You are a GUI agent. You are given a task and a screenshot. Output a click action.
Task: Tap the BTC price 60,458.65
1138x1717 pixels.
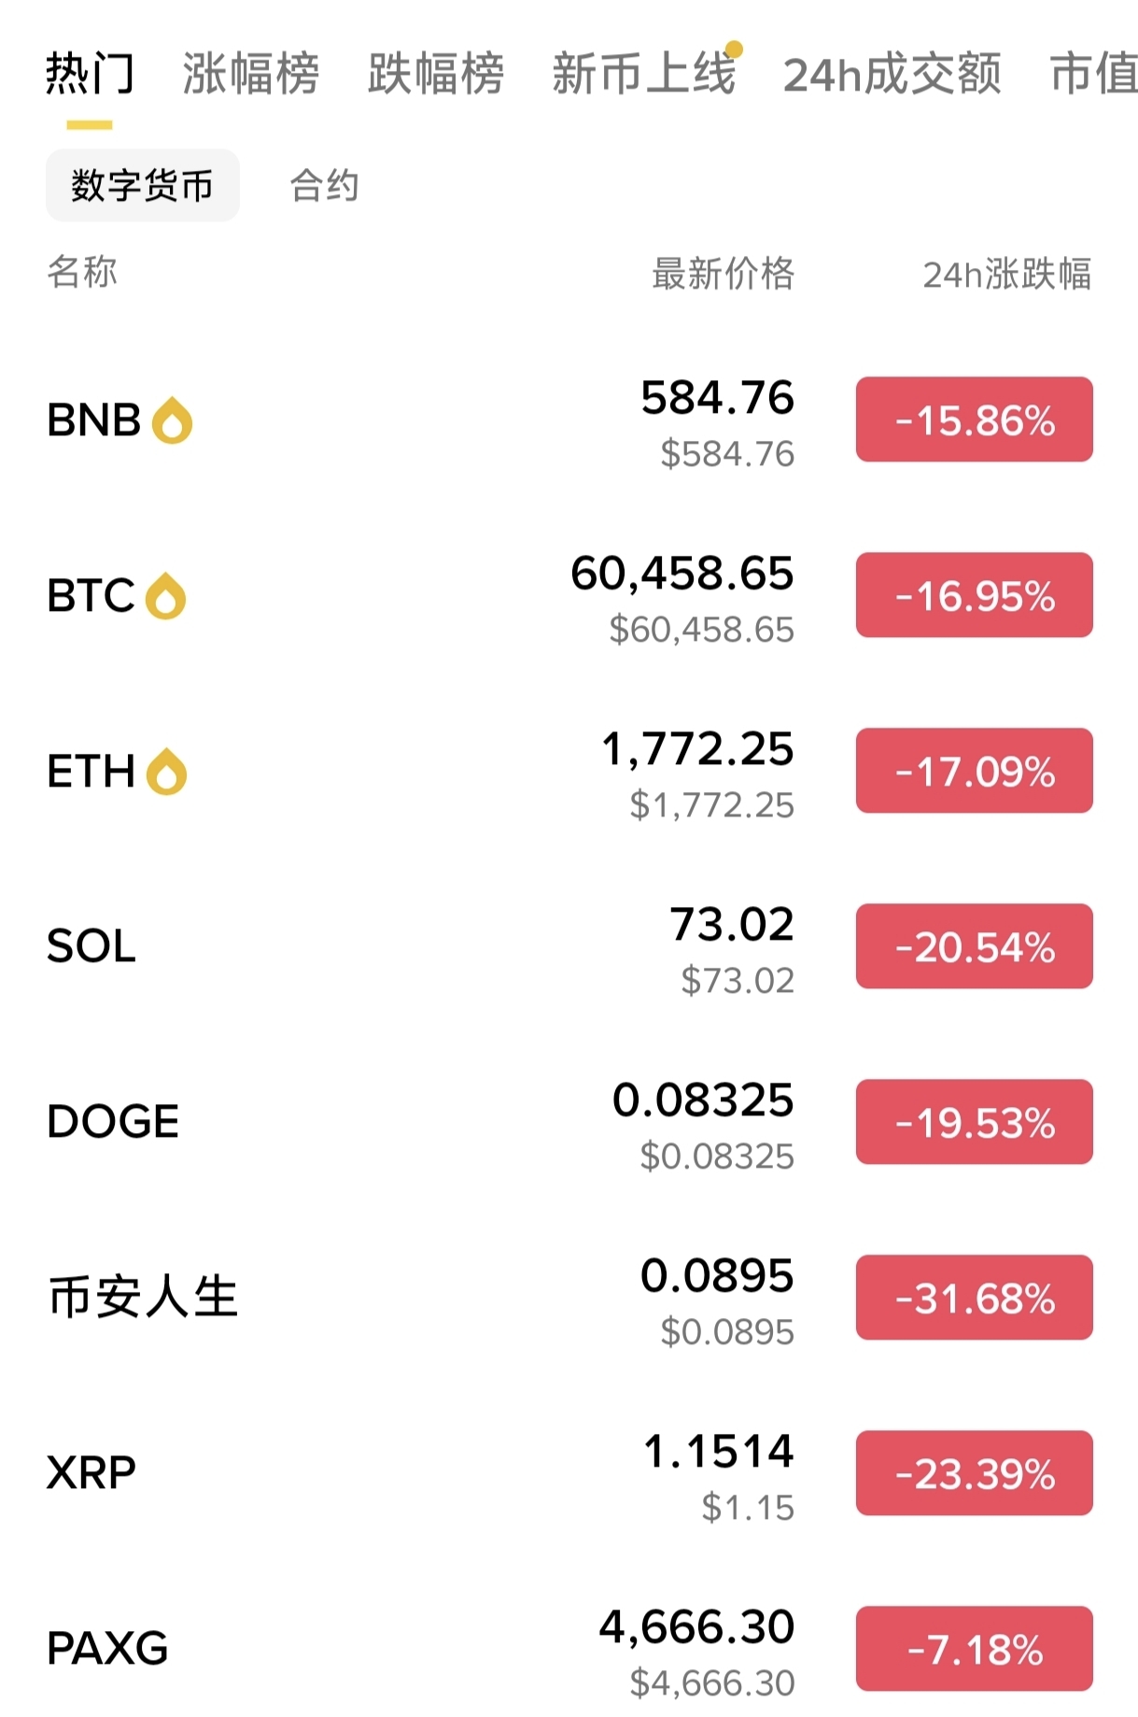click(x=681, y=574)
